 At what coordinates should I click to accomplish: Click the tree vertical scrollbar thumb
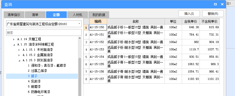(x=80, y=77)
